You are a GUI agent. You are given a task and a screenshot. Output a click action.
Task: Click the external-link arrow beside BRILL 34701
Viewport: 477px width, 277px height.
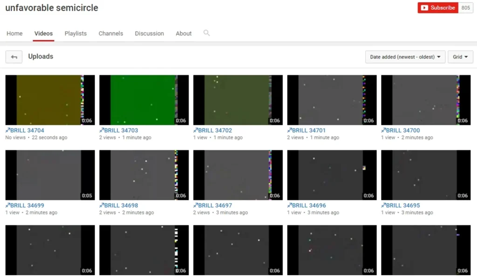point(290,130)
